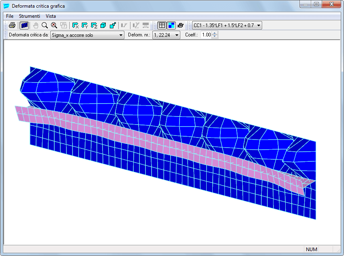Image resolution: width=344 pixels, height=256 pixels.
Task: Toggle the colored surface fill display
Action: [171, 25]
